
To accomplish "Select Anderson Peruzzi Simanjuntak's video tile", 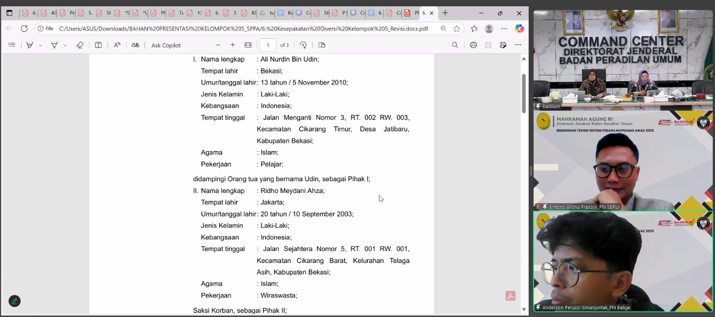I will (623, 261).
